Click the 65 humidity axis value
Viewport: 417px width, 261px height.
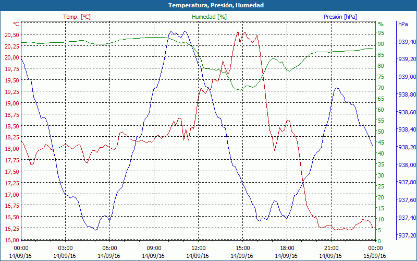[x=381, y=99]
